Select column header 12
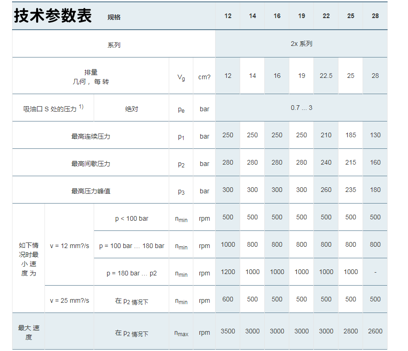Screen dimensions: 408x351 227,15
